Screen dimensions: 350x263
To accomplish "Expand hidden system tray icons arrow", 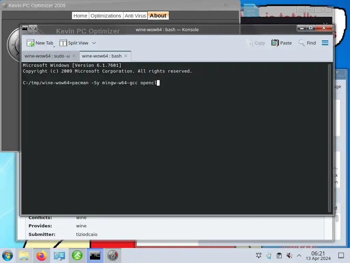I will pyautogui.click(x=299, y=255).
